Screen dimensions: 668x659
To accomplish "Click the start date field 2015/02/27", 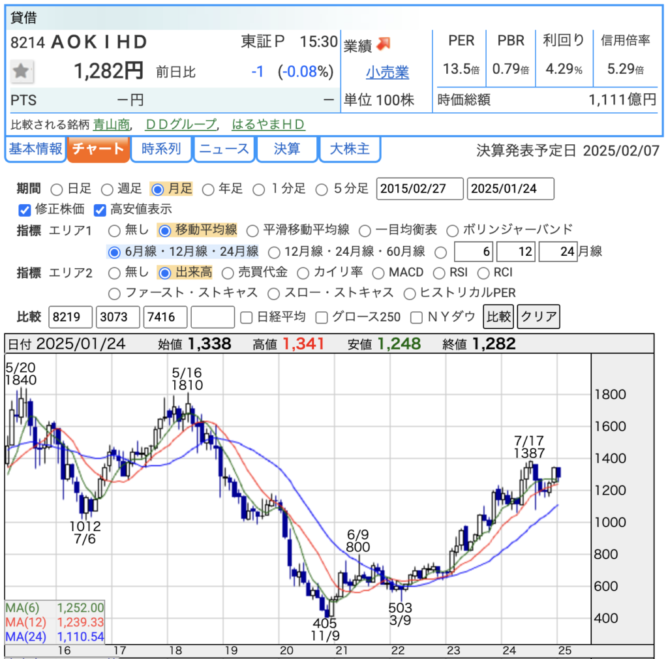I will click(419, 189).
